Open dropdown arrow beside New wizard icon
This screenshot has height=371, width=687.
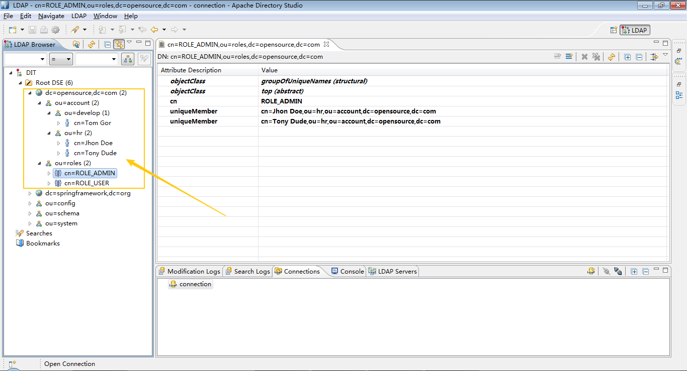click(x=22, y=30)
